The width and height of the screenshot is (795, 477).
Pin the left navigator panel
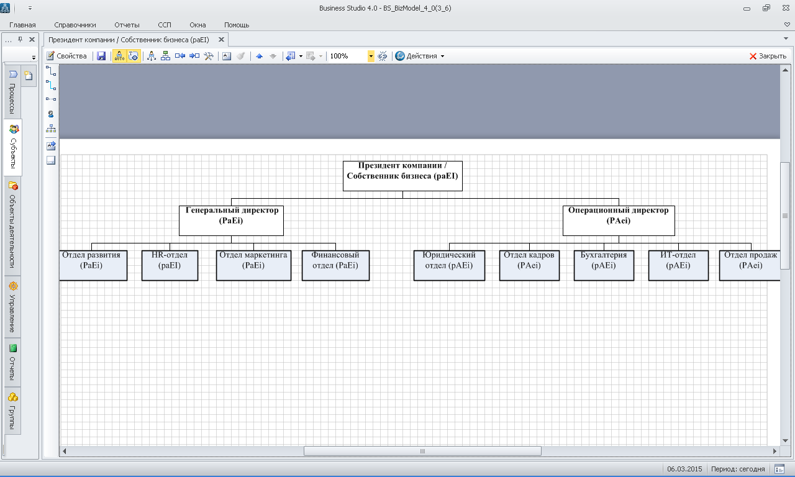20,39
